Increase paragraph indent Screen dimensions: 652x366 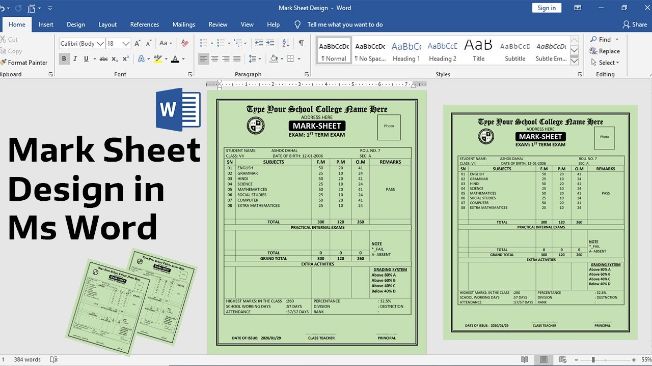tap(270, 43)
